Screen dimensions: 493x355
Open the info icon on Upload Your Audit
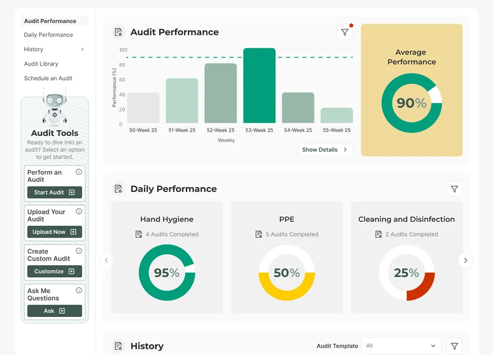point(79,211)
